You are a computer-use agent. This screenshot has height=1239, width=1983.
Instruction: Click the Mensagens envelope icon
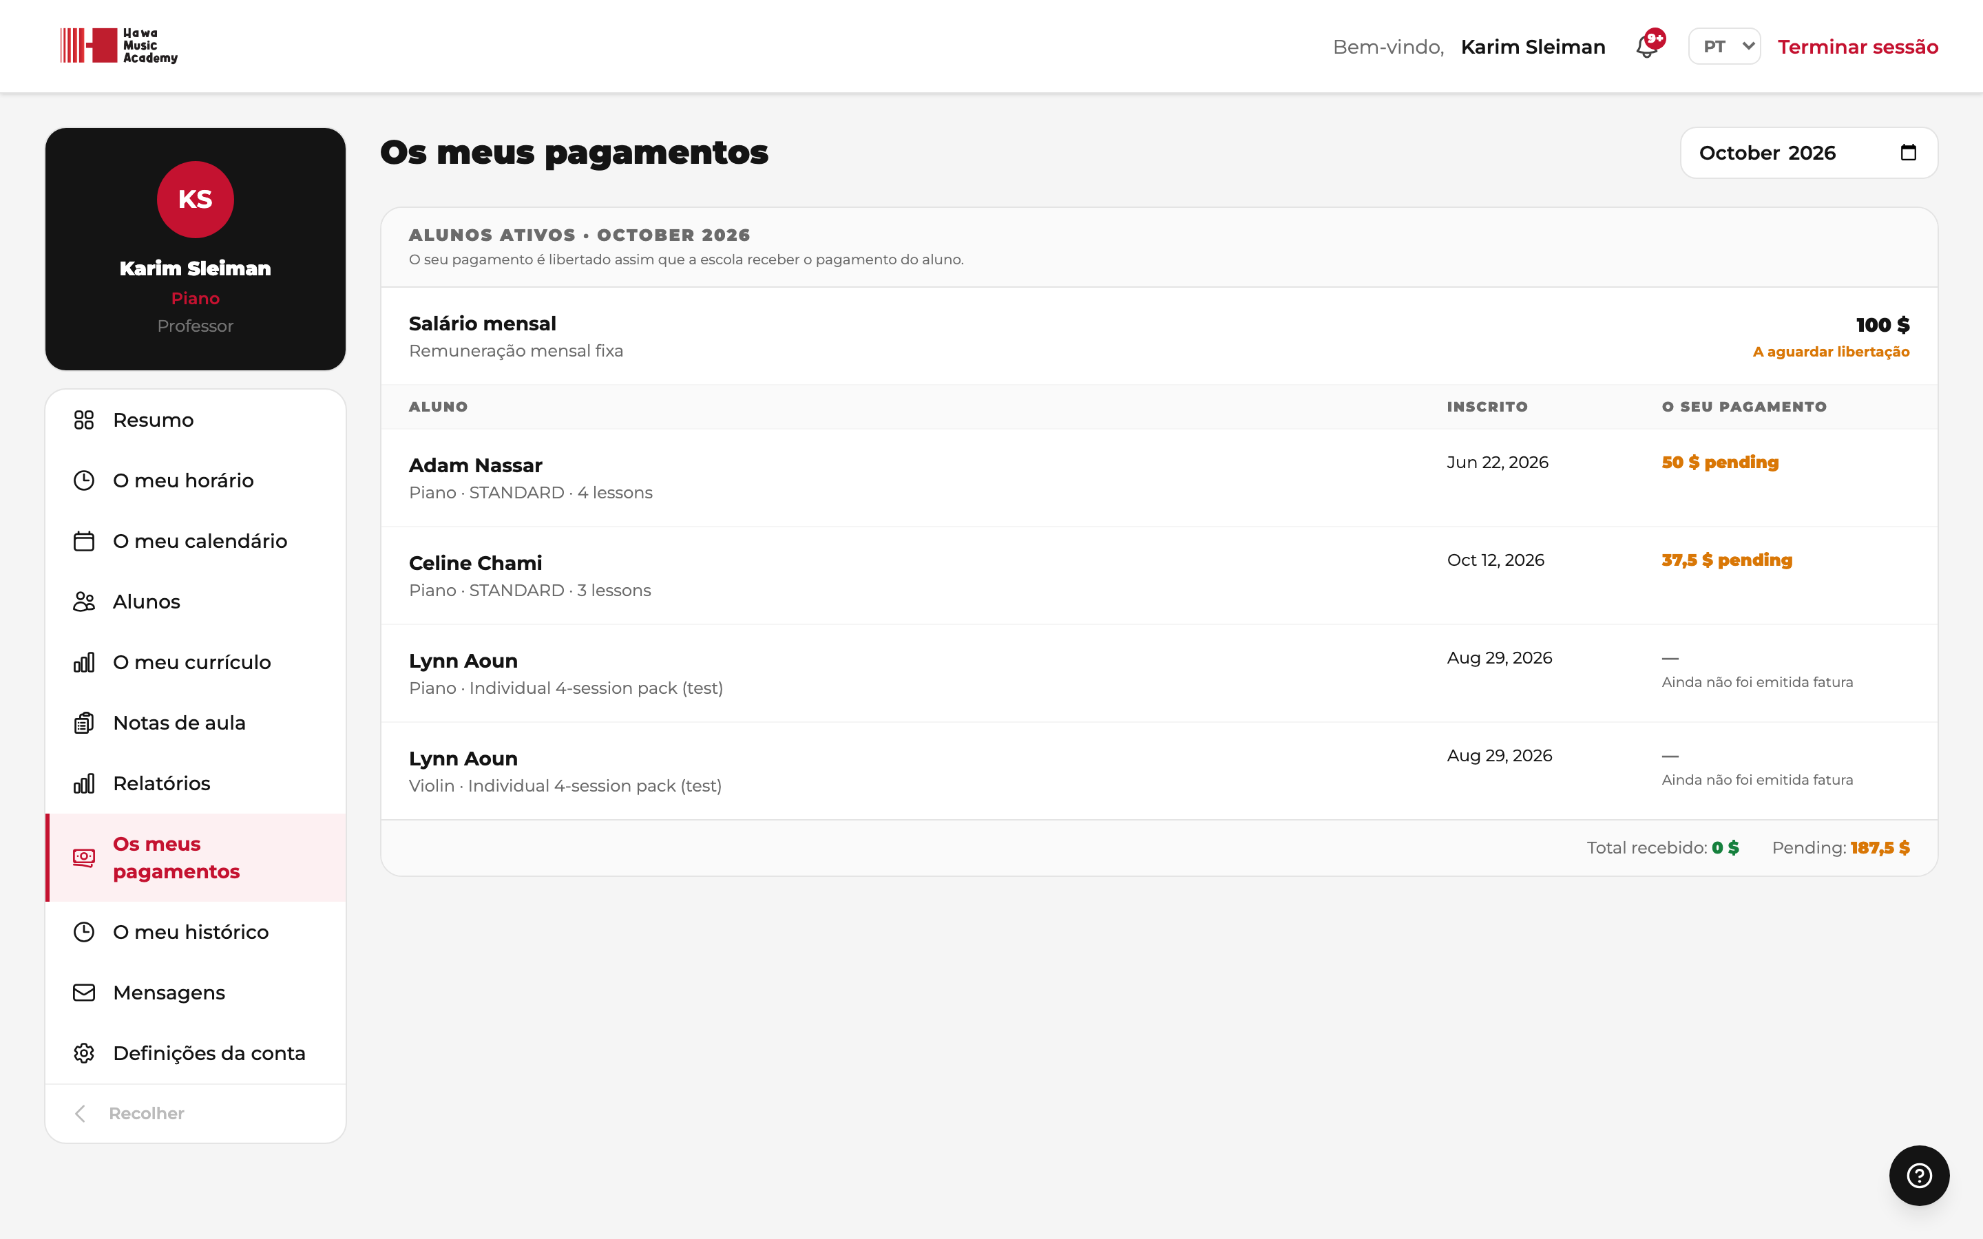click(83, 993)
